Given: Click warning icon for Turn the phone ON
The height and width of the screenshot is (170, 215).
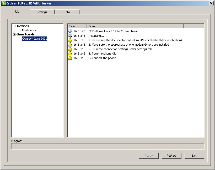Looking at the screenshot, I should coord(70,53).
